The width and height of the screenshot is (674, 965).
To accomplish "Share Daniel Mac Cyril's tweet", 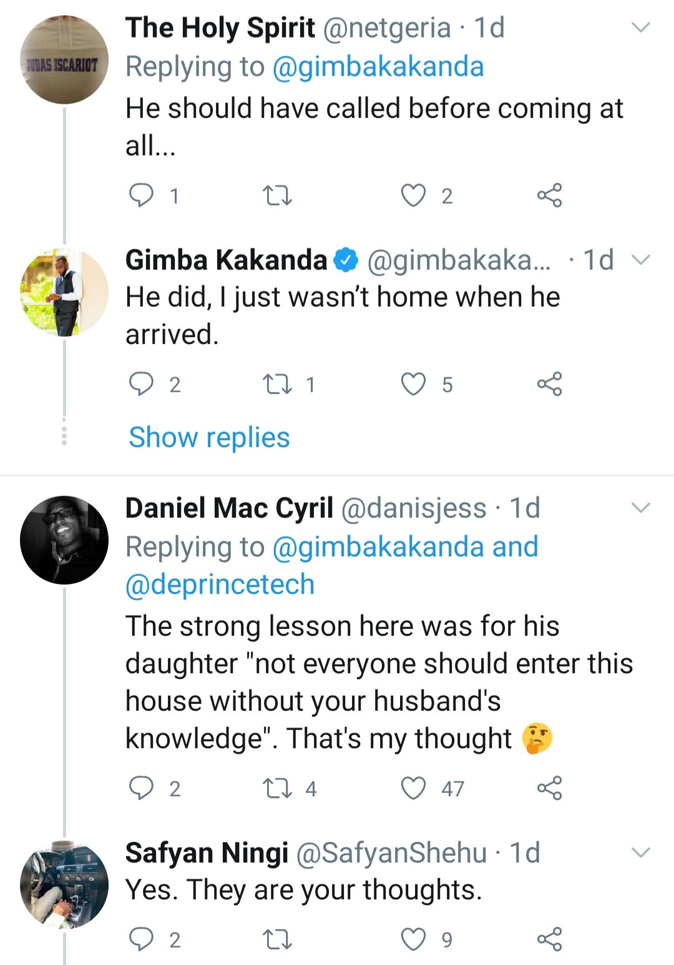I will 549,788.
